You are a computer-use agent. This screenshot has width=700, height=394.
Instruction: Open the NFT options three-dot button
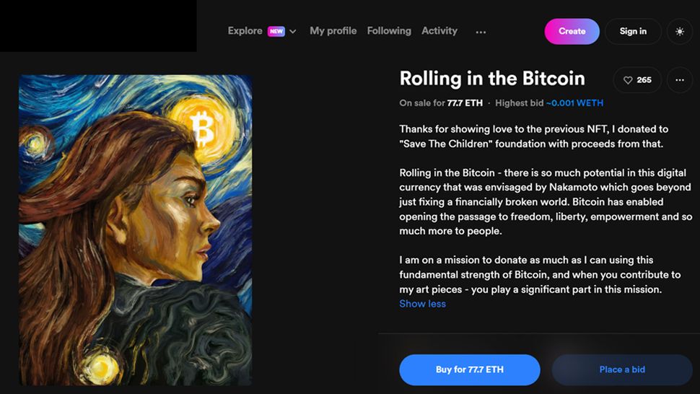point(680,80)
